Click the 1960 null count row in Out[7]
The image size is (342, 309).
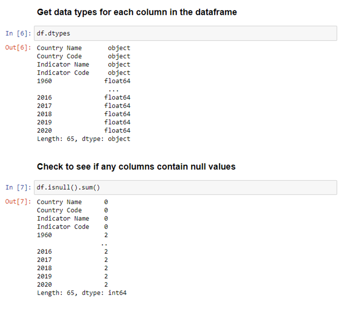[72, 235]
